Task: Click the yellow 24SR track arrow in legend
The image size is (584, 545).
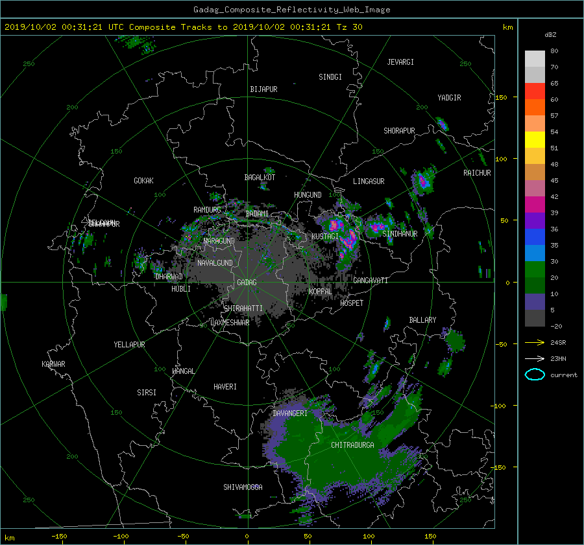Action: [535, 342]
